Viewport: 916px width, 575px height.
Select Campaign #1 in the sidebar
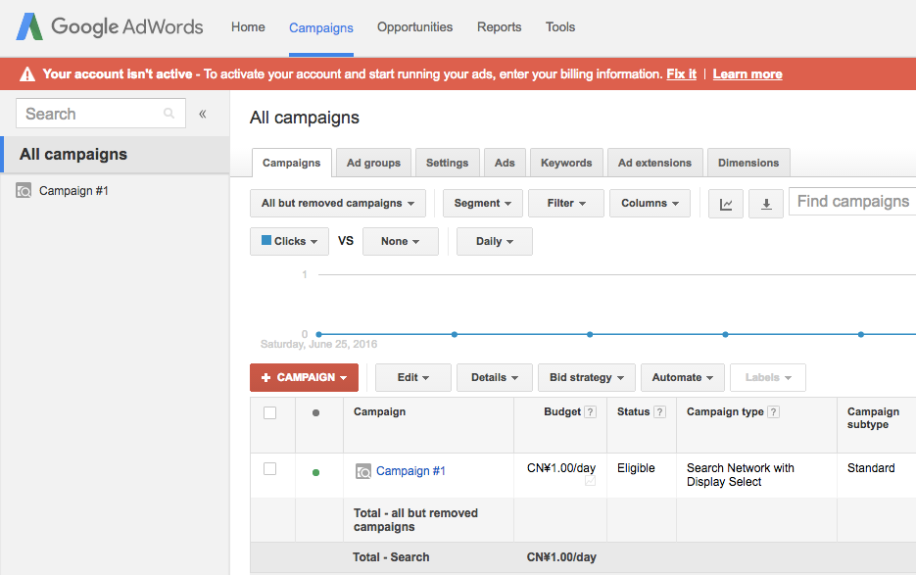coord(73,190)
